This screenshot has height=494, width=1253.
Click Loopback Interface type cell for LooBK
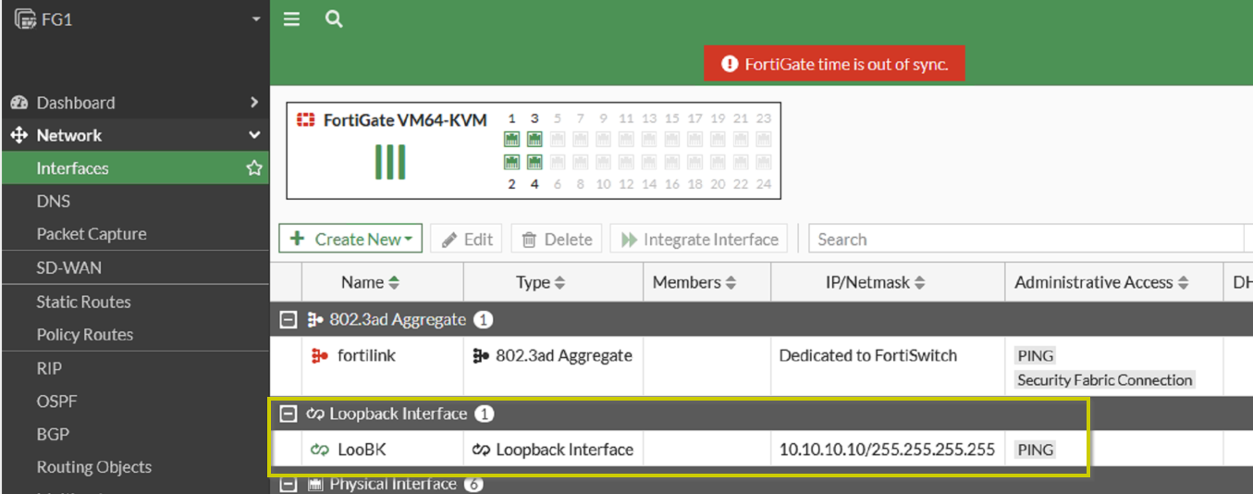click(x=553, y=450)
